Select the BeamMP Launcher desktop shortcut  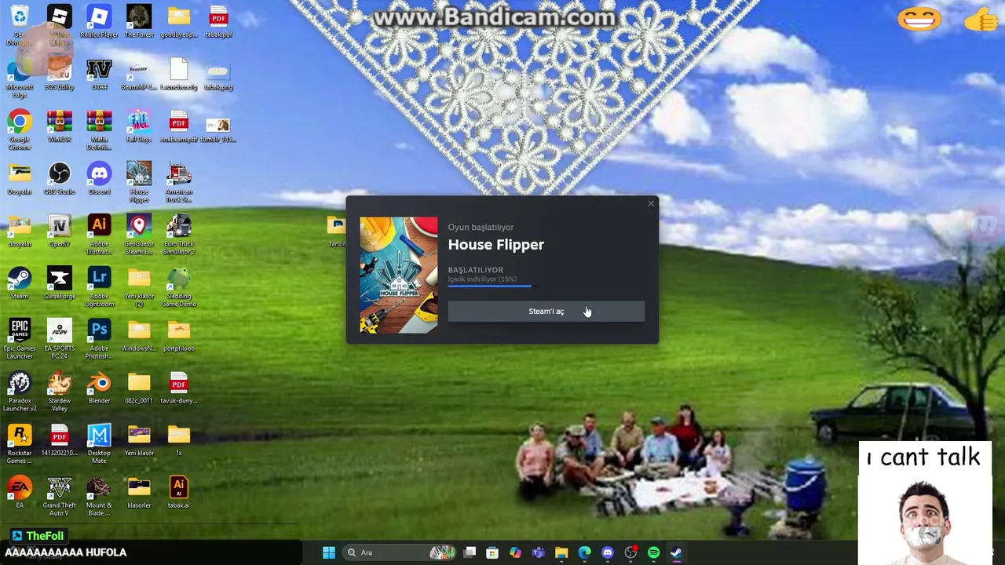tap(139, 75)
